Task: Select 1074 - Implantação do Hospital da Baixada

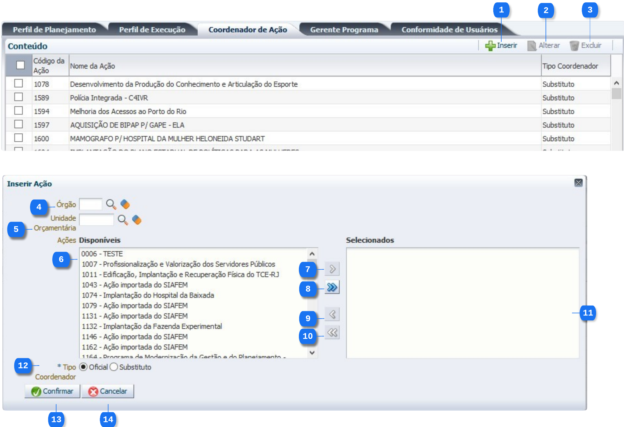Action: [x=148, y=295]
